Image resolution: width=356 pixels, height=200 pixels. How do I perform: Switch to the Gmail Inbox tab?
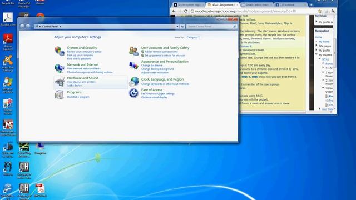(x=256, y=5)
